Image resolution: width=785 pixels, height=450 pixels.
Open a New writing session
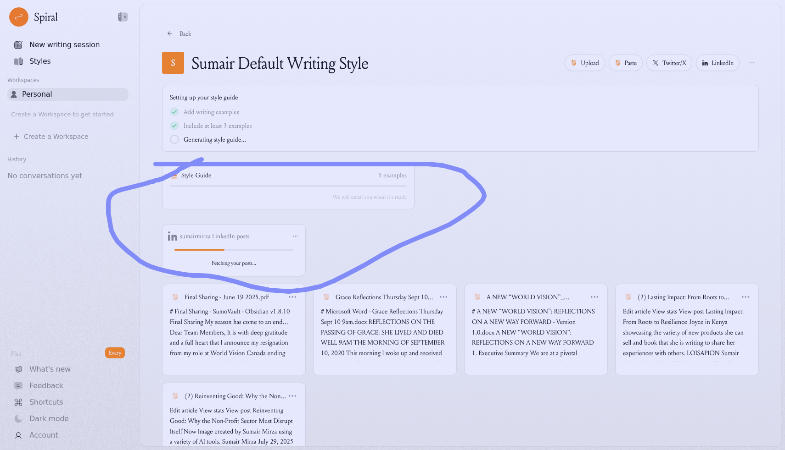click(64, 44)
